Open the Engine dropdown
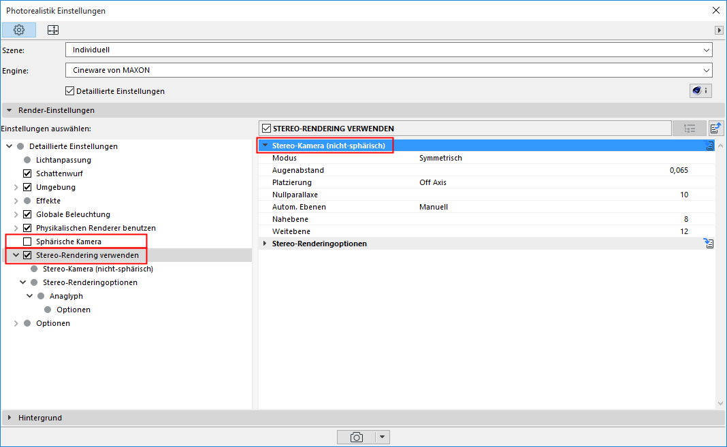 pyautogui.click(x=389, y=70)
